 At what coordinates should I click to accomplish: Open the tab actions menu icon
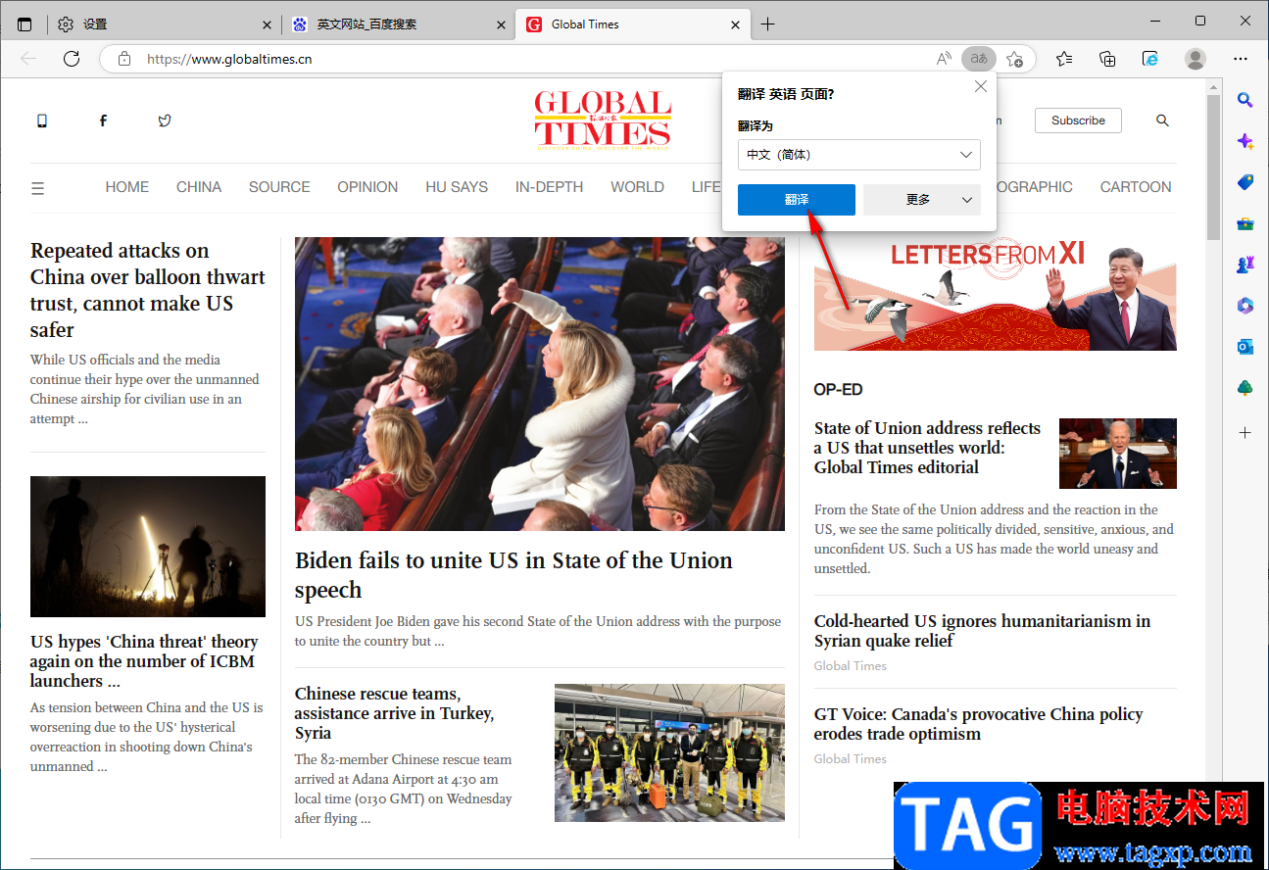(x=24, y=24)
